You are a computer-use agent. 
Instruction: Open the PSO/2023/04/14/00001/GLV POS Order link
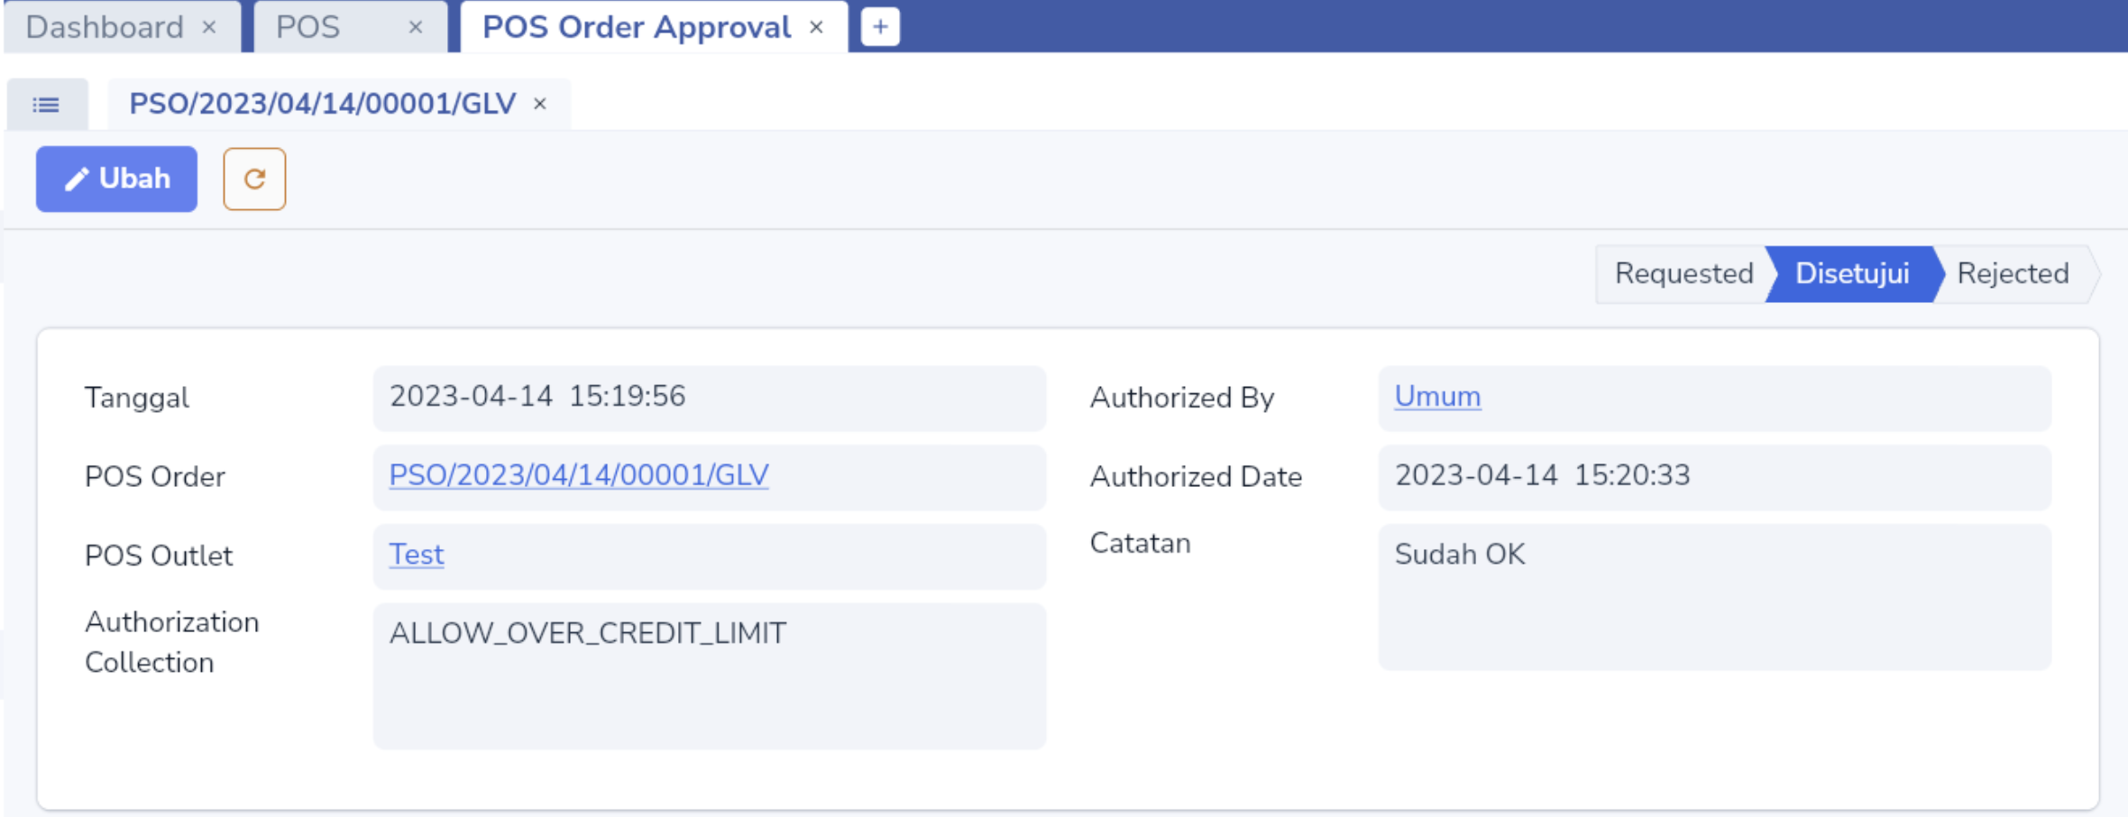579,475
